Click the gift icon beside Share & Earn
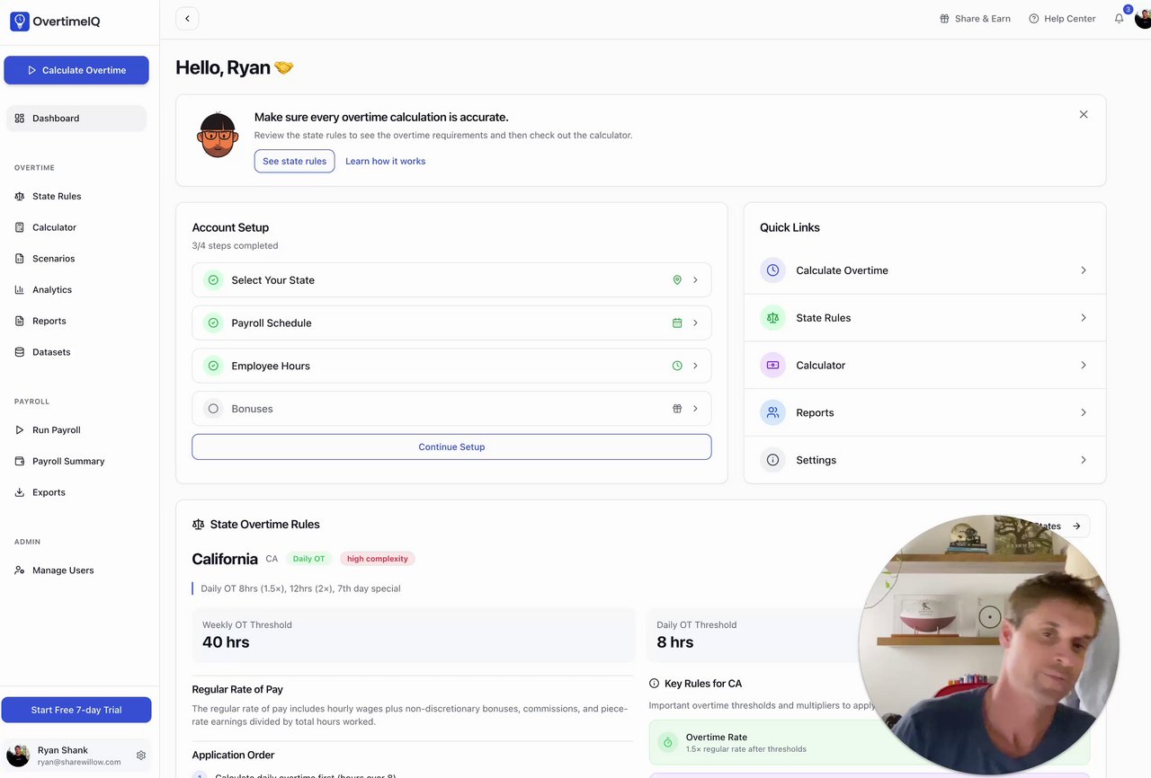Screen dimensions: 1151x778 [944, 19]
